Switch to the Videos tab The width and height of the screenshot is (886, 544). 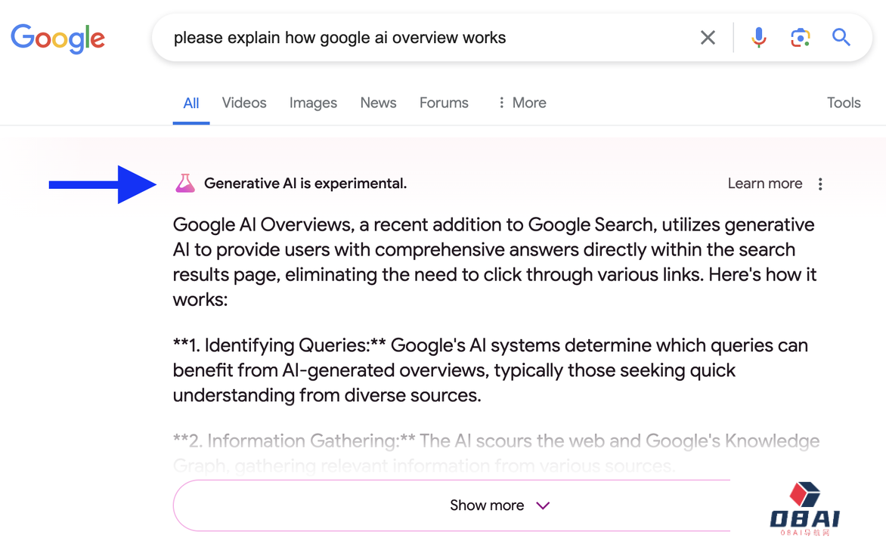(243, 103)
